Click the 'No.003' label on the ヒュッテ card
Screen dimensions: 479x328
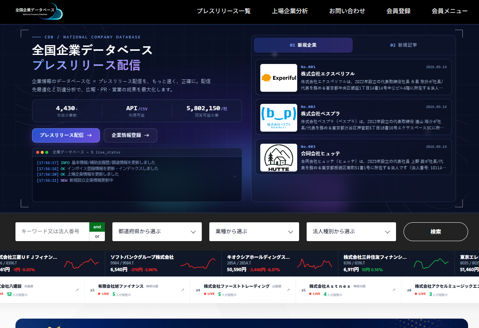click(308, 147)
